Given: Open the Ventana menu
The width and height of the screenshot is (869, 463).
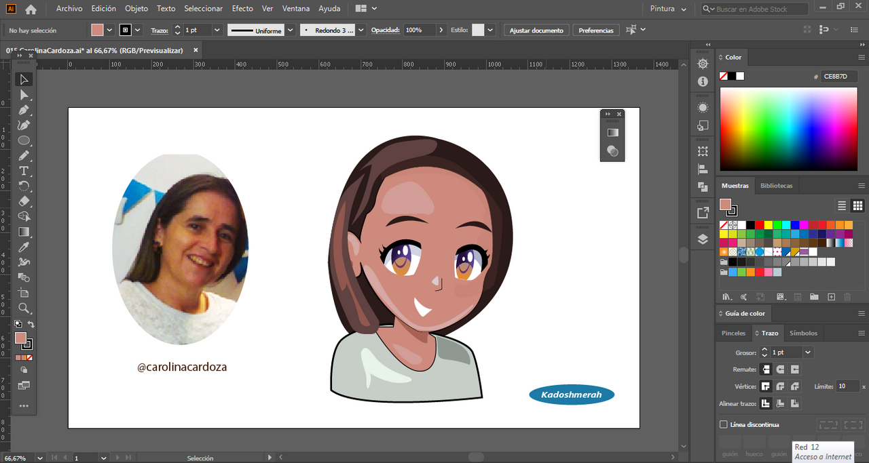Looking at the screenshot, I should [x=296, y=9].
